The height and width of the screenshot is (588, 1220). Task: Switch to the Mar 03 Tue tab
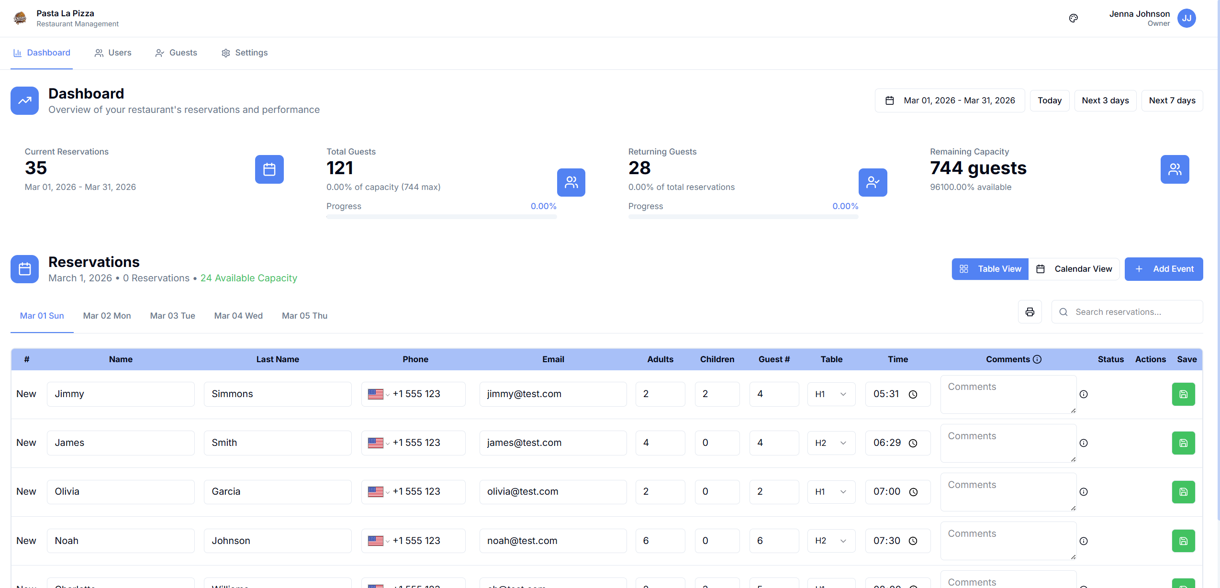coord(172,315)
